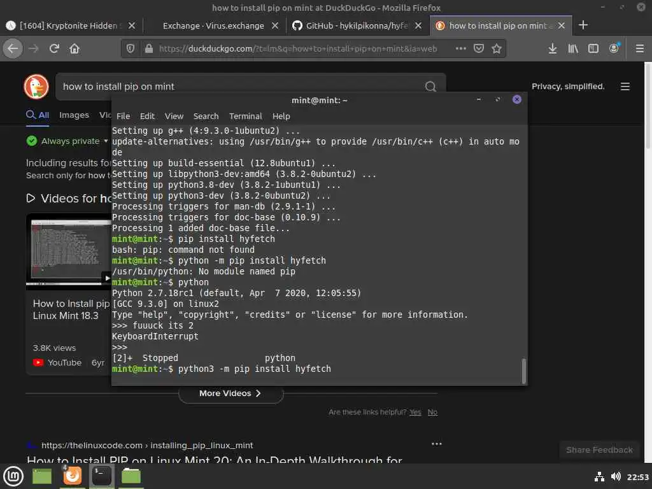Open terminal Edit menu

147,117
